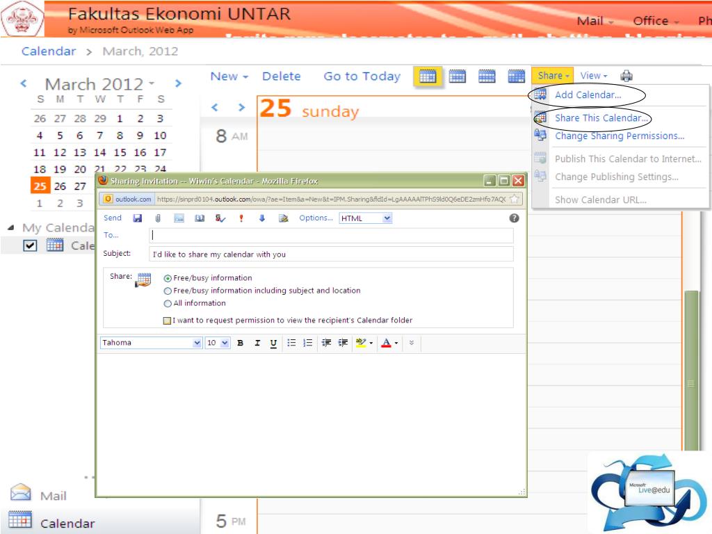Increase the paragraph indent

tap(343, 343)
